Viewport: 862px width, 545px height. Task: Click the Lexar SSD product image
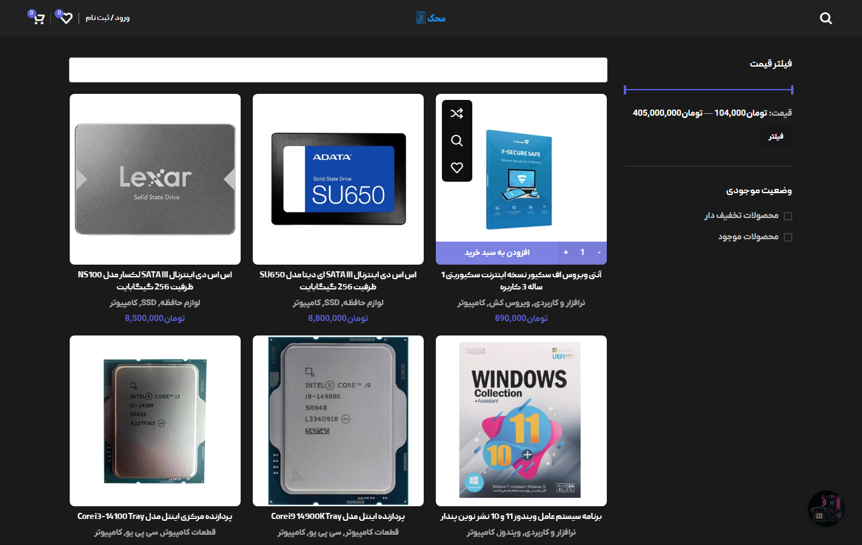155,179
